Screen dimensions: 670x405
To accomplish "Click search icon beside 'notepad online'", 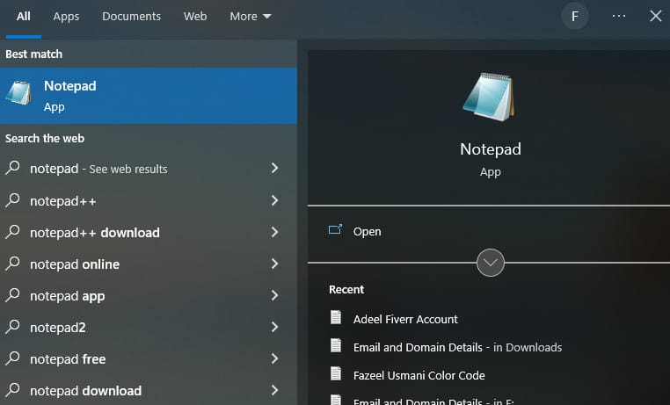I will pyautogui.click(x=13, y=263).
